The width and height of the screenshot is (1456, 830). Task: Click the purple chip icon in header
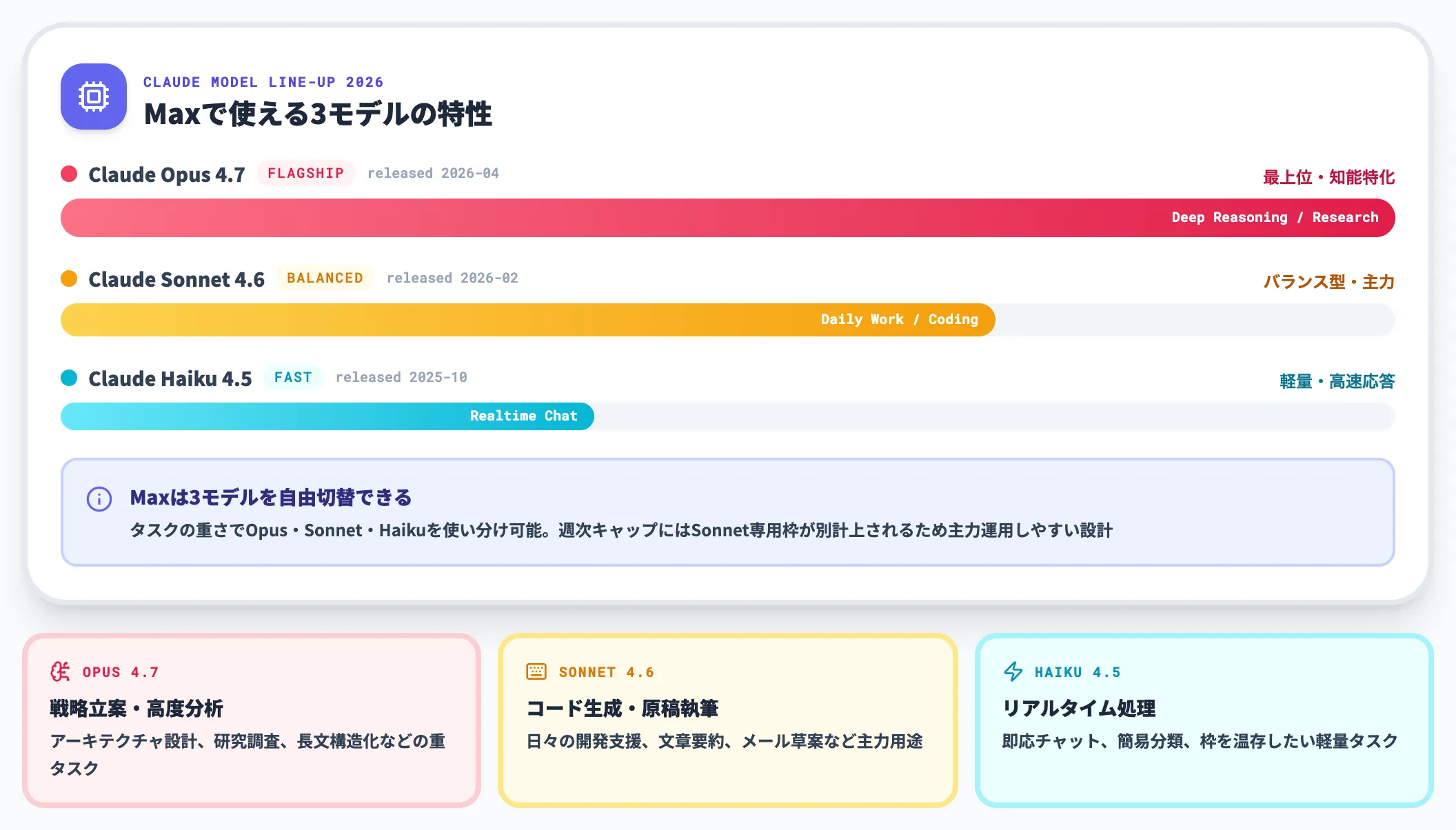pyautogui.click(x=94, y=97)
